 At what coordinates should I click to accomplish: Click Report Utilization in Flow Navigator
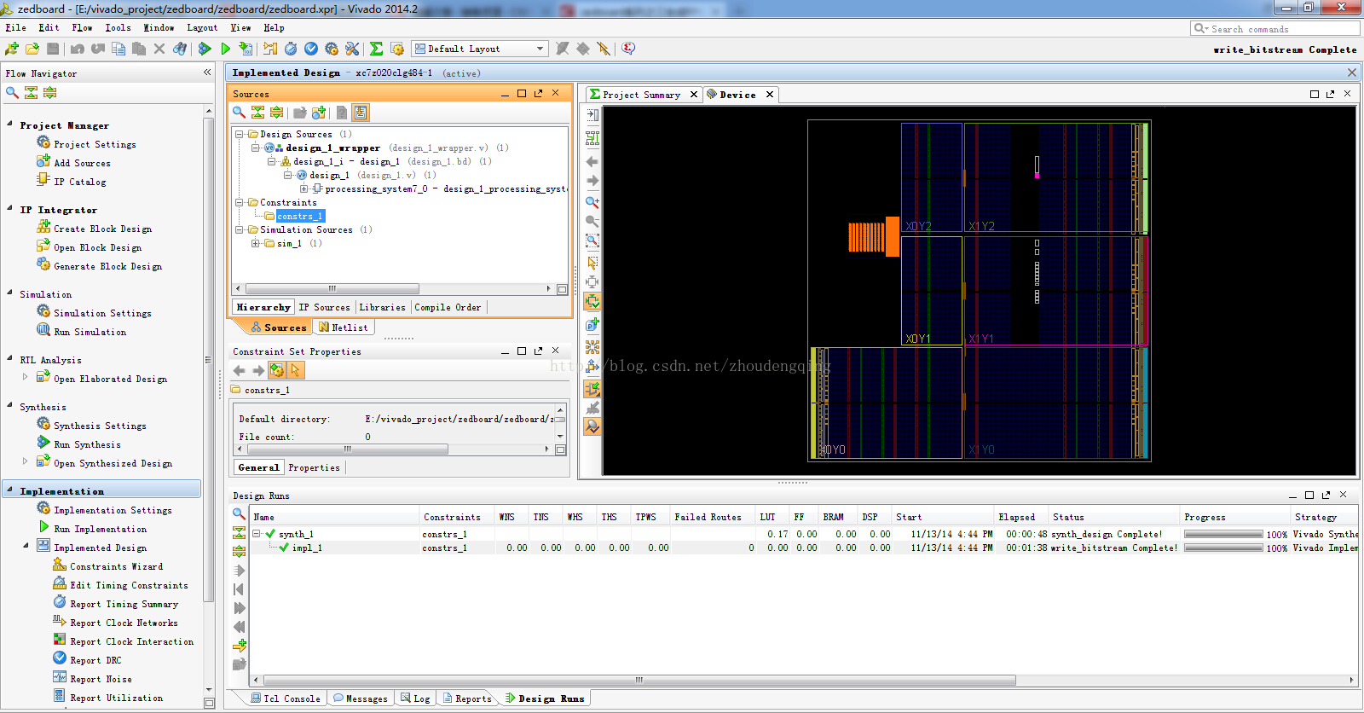116,698
